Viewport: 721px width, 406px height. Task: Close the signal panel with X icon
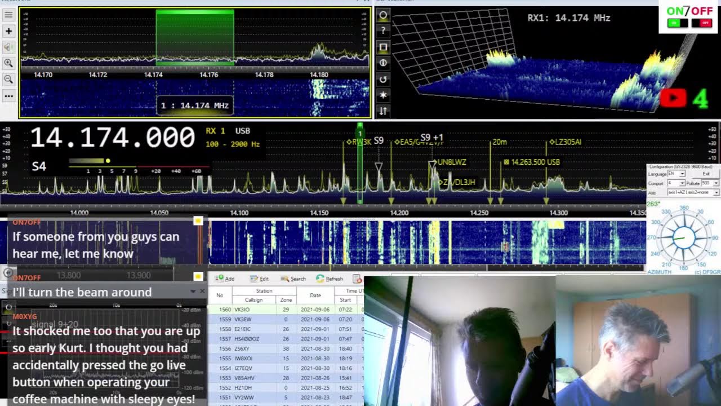[202, 291]
